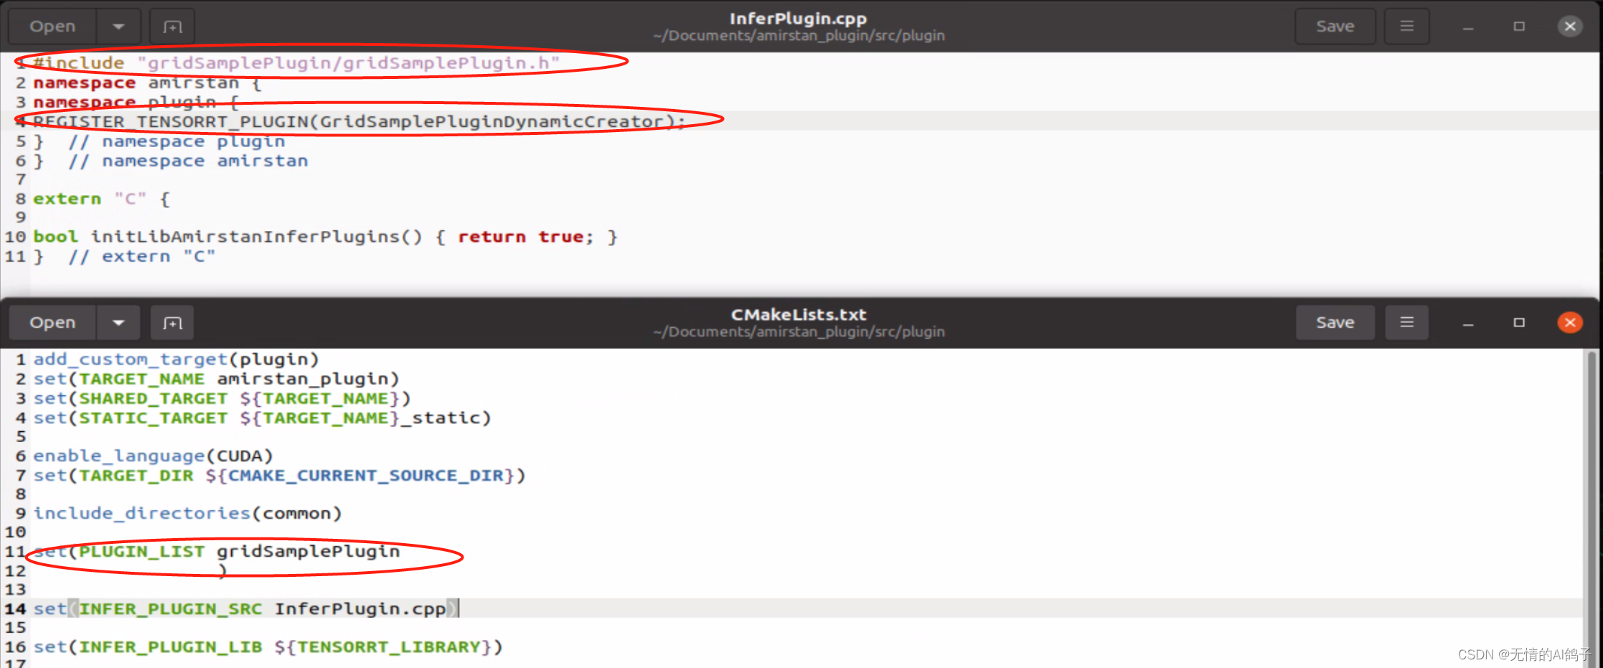
Task: Click Save in InferPlugin.cpp window
Action: (x=1335, y=27)
